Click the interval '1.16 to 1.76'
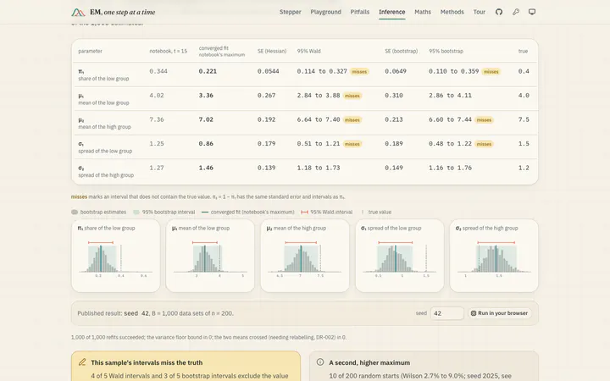 tap(450, 168)
